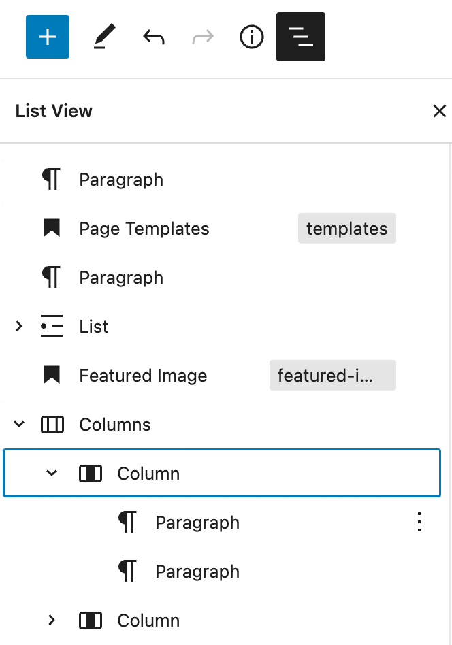Screen dimensions: 452x645
Task: Click the Redo arrow
Action: [202, 37]
